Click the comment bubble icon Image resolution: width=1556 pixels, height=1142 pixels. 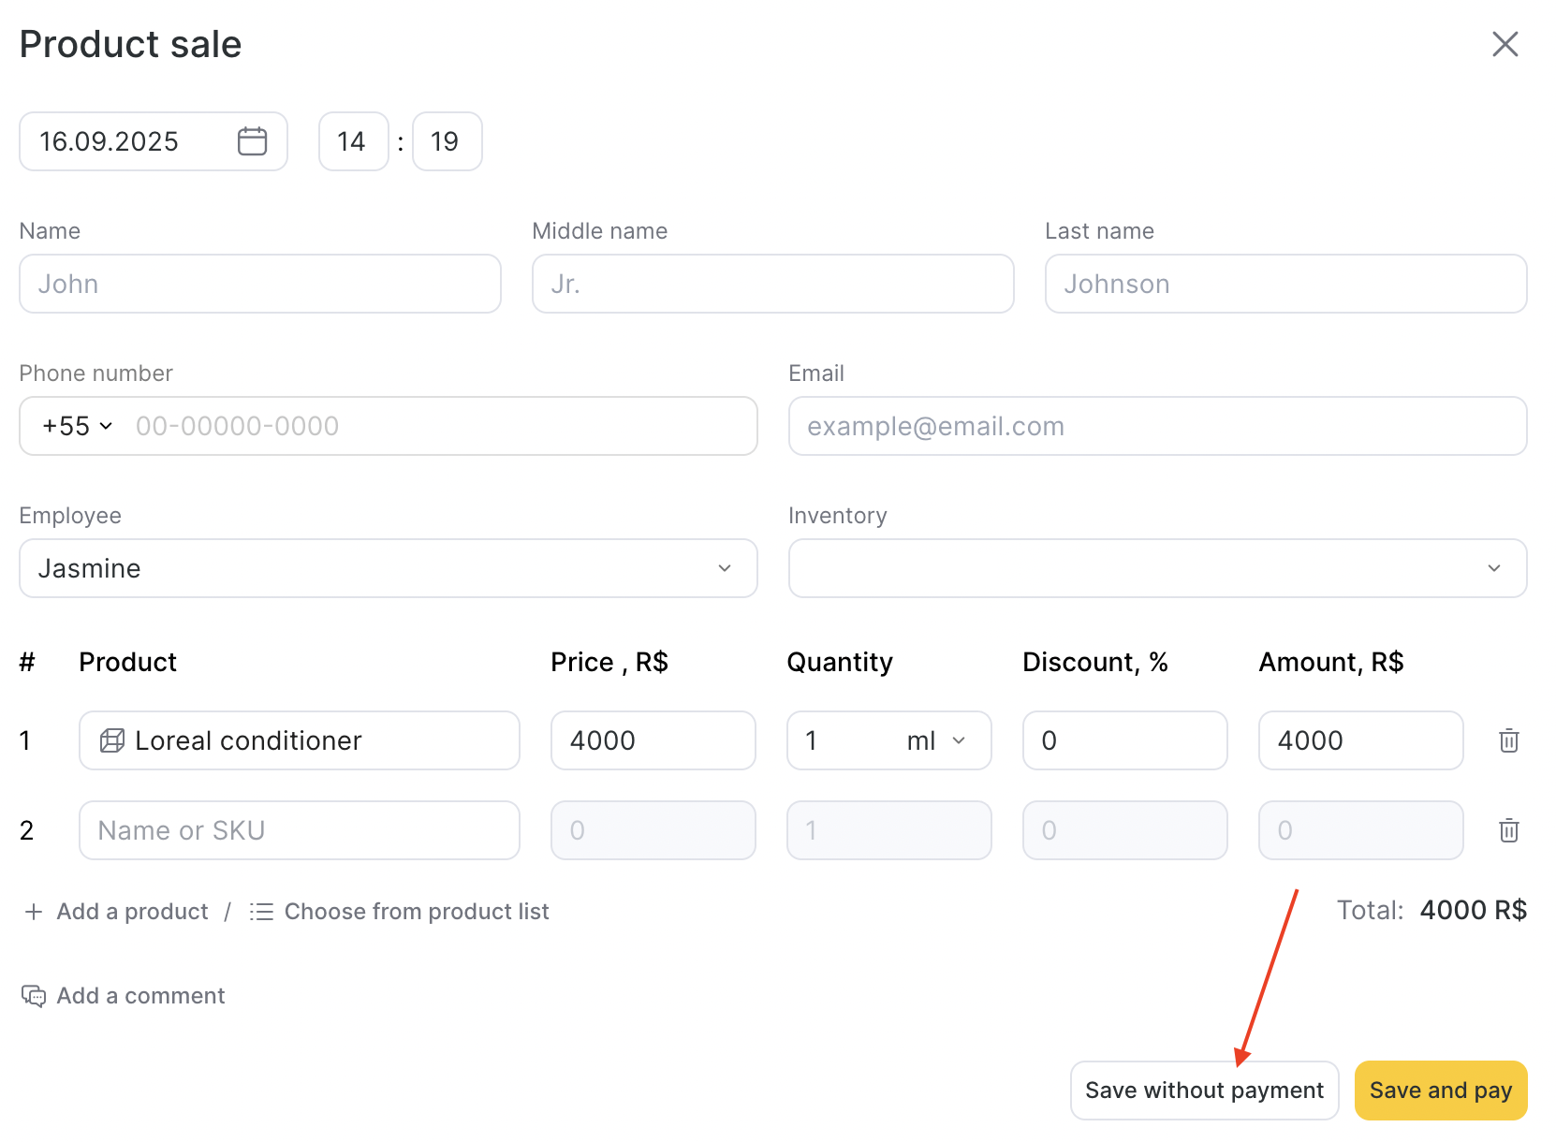(34, 996)
